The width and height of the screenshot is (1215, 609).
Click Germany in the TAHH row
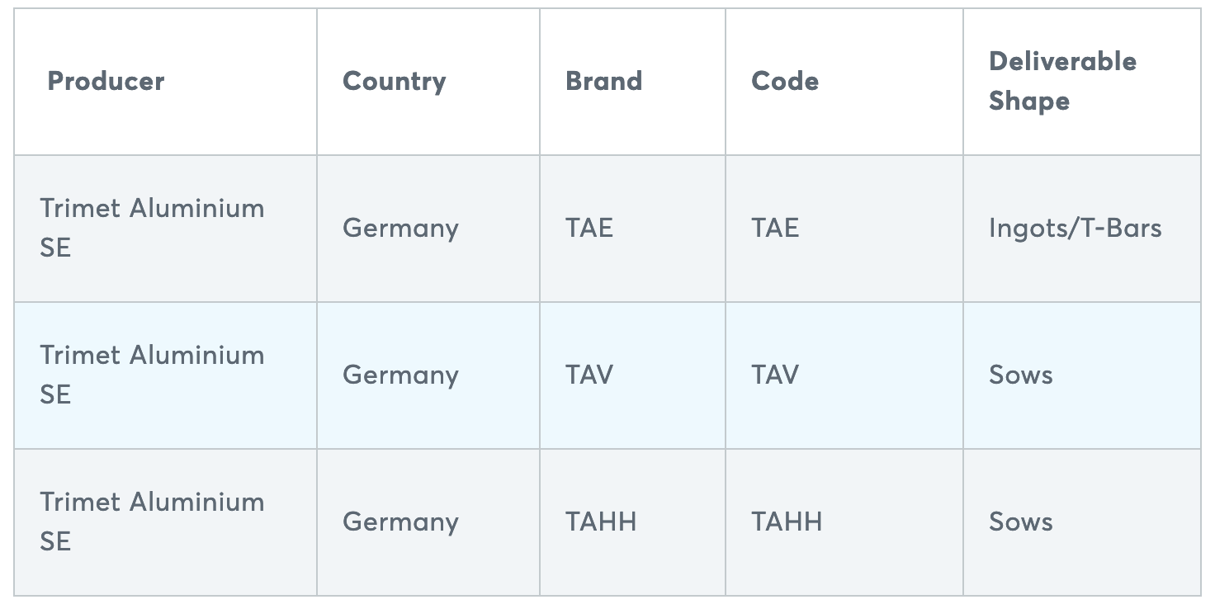point(400,522)
